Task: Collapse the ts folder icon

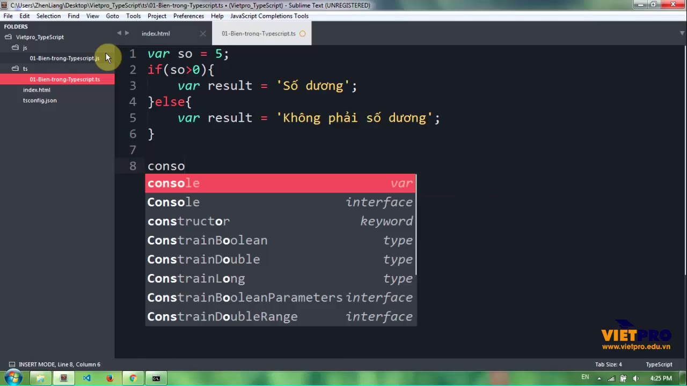Action: coord(15,69)
